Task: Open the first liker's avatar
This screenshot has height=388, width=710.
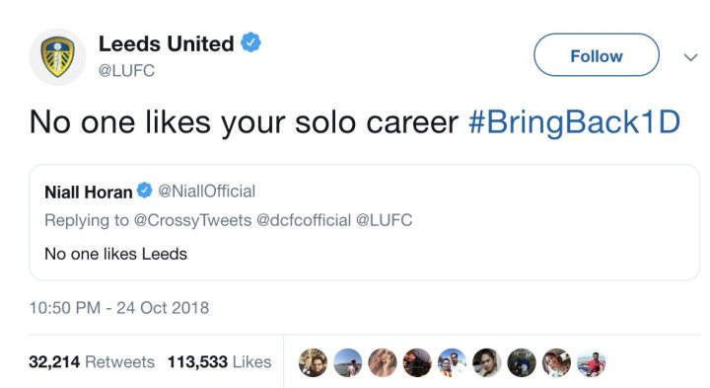Action: click(313, 362)
